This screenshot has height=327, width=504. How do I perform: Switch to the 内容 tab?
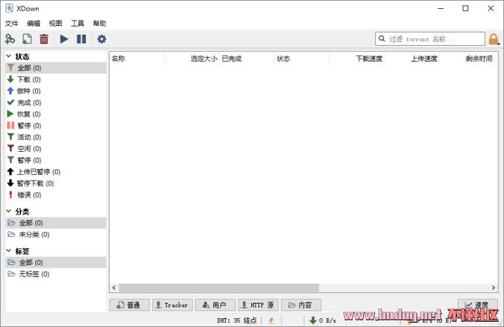coord(301,305)
